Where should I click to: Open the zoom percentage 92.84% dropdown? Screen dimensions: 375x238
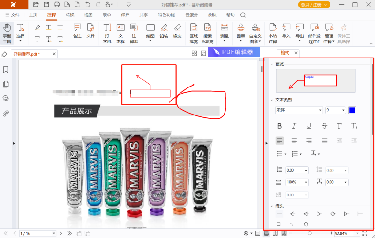point(358,233)
